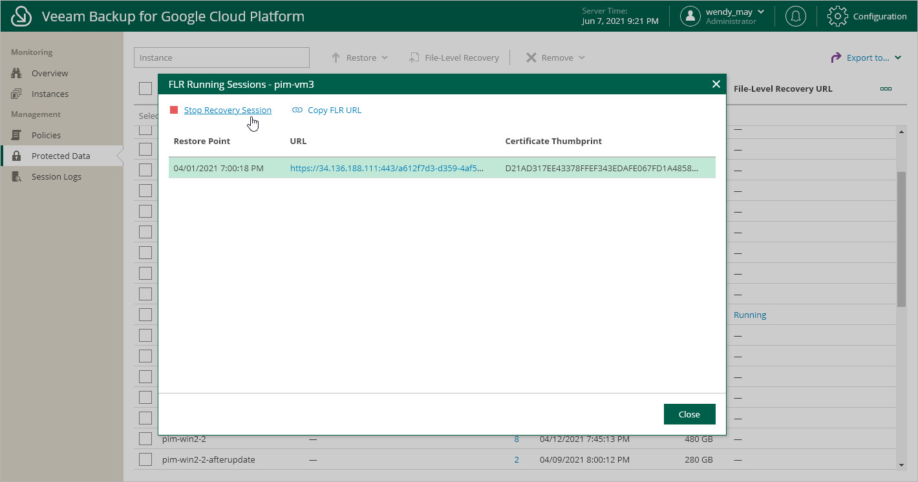Expand the Export to dropdown arrow
This screenshot has height=482, width=918.
898,58
